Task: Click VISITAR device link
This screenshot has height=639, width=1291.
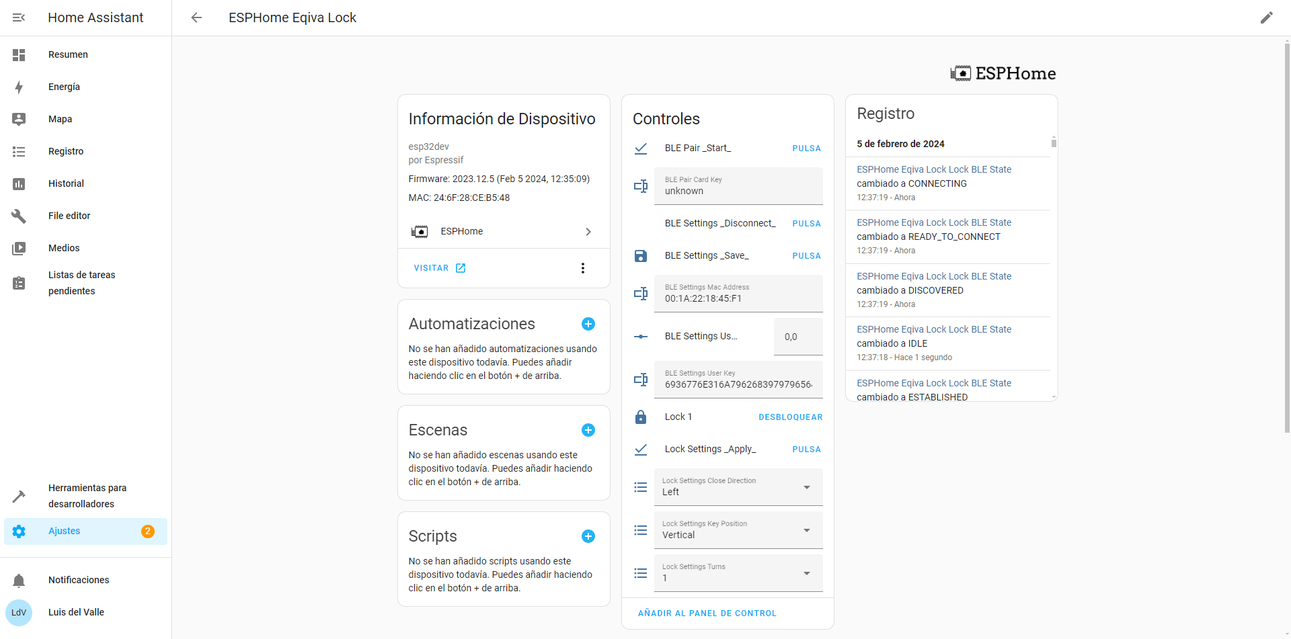Action: pos(440,268)
